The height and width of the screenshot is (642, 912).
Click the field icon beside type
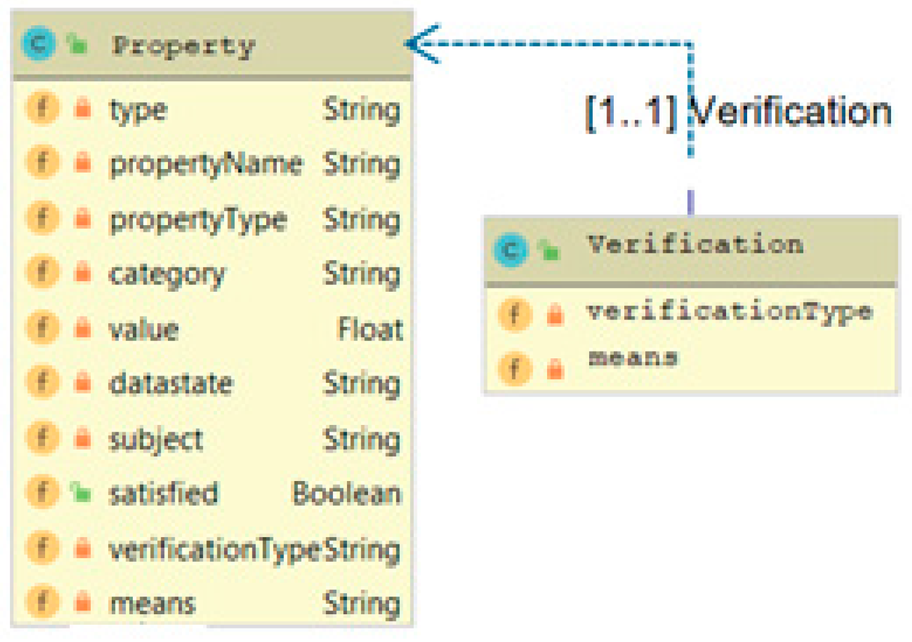tap(42, 109)
